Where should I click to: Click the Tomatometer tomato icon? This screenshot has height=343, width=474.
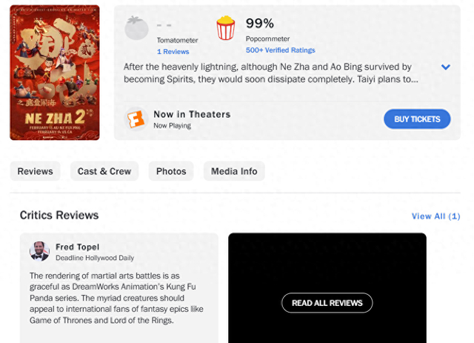click(x=136, y=27)
